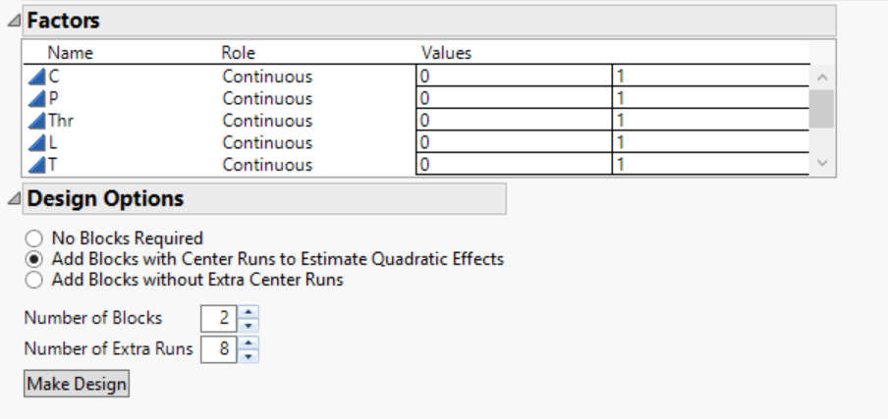Collapse the Design Options disclosure triangle
Image resolution: width=888 pixels, height=419 pixels.
coord(12,199)
